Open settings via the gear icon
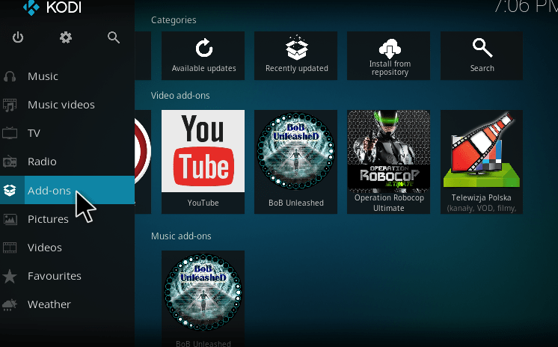Screen dimensions: 558x347 tap(66, 37)
